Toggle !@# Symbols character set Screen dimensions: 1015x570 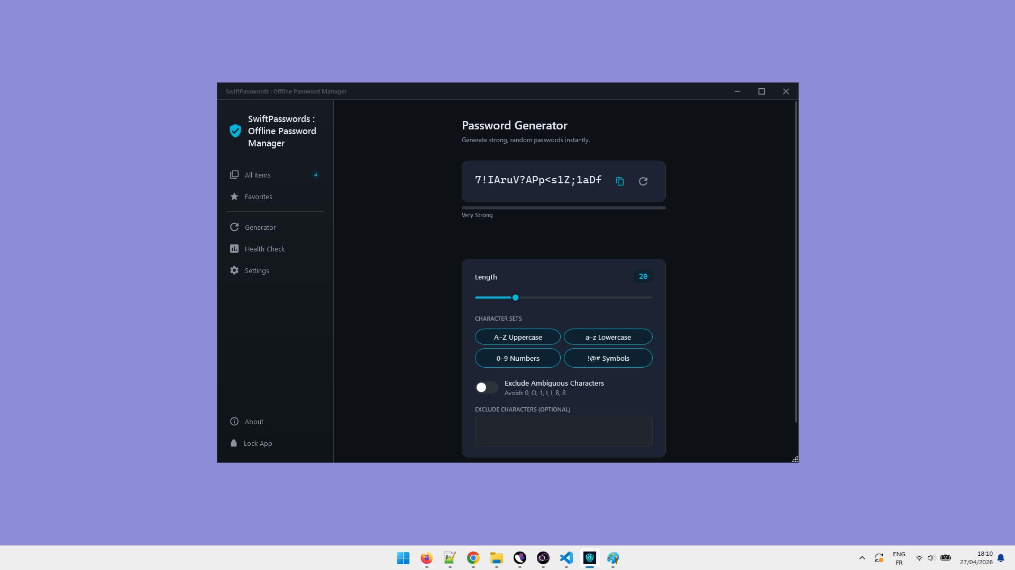point(608,358)
